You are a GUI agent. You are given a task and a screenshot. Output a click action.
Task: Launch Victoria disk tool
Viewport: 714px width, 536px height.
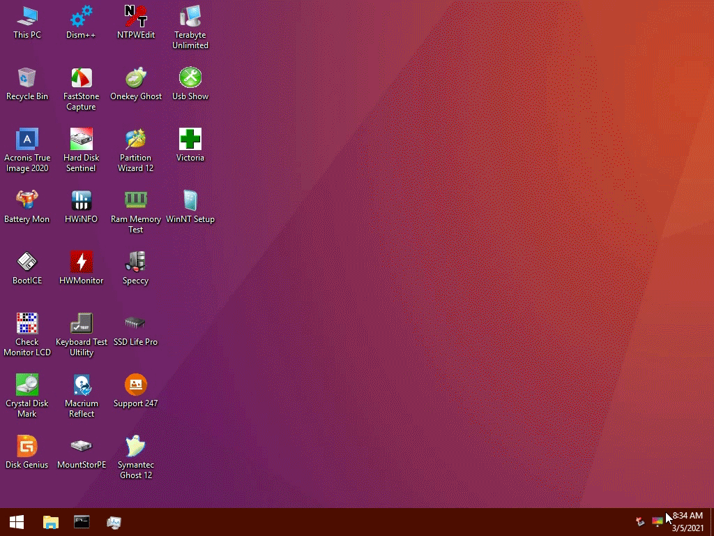[x=190, y=145]
